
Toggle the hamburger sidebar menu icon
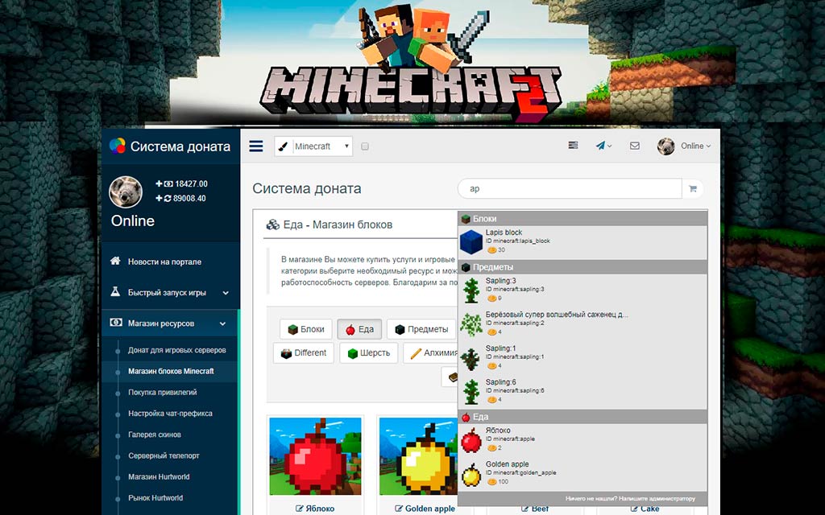point(255,146)
